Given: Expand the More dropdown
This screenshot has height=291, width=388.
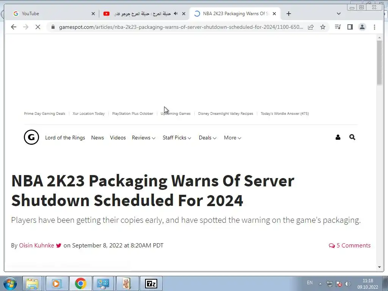Looking at the screenshot, I should click(x=232, y=138).
